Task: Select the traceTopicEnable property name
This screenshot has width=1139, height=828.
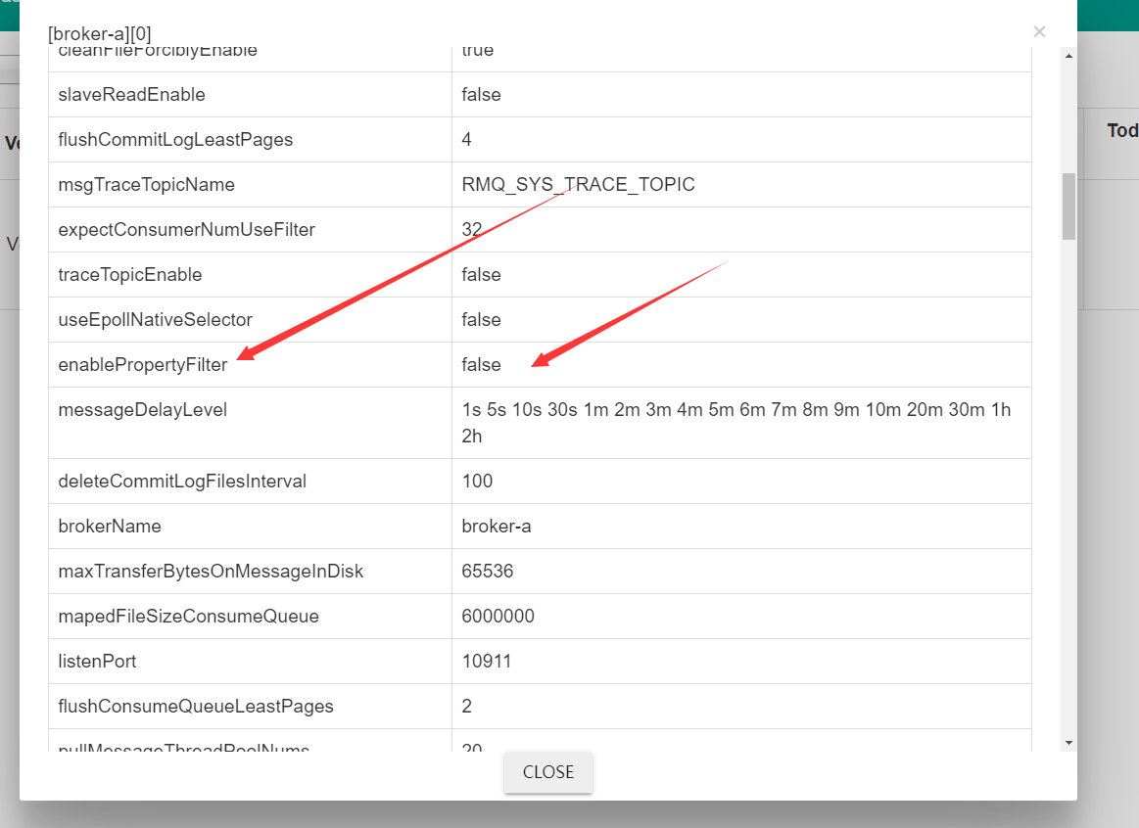Action: (x=129, y=275)
